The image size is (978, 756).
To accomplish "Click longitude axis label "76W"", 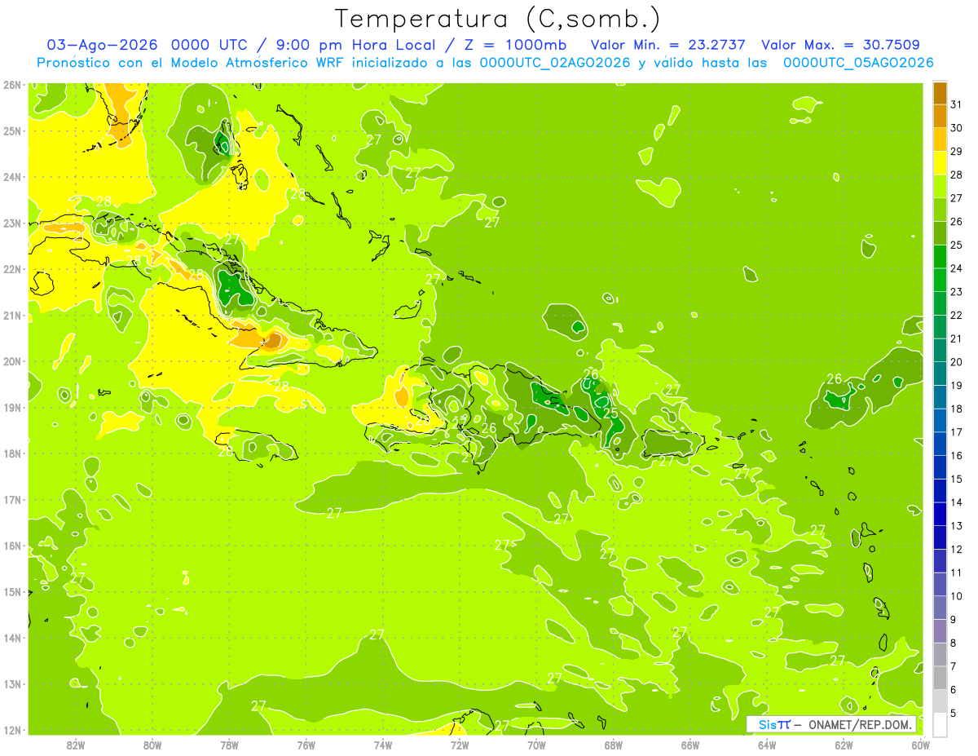I will pos(306,745).
